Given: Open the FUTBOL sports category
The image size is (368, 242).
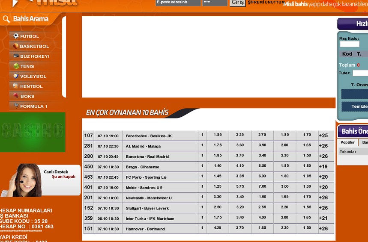Looking at the screenshot, I should (x=30, y=36).
